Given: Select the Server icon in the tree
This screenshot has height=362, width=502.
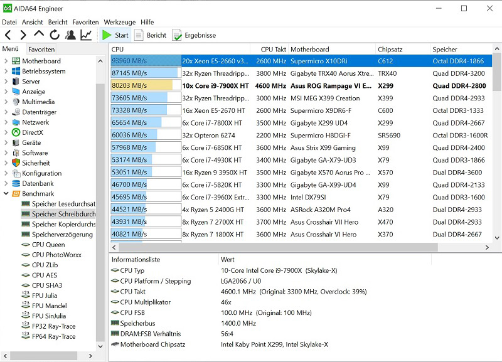Looking at the screenshot, I should click(16, 82).
